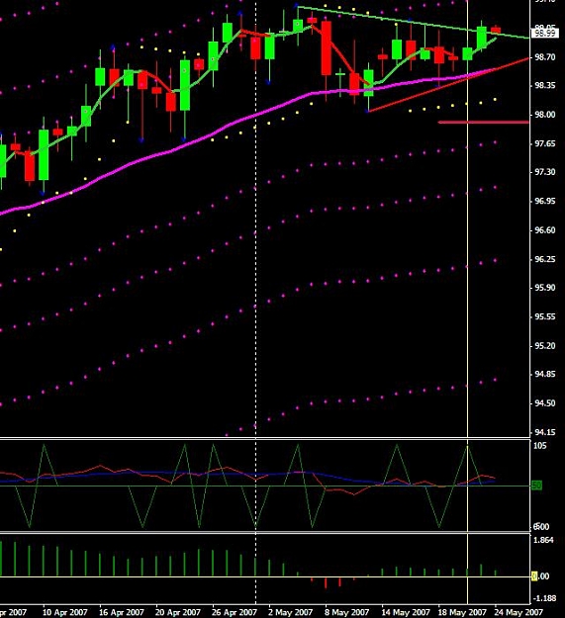This screenshot has height=618, width=565.
Task: Click the 2 May 2007 date label
Action: 290,612
